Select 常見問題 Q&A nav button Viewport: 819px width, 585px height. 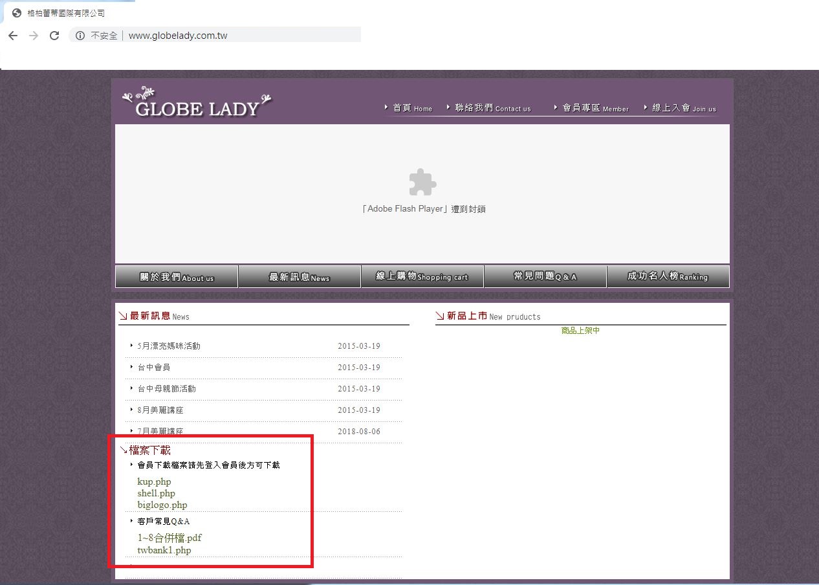click(x=545, y=276)
